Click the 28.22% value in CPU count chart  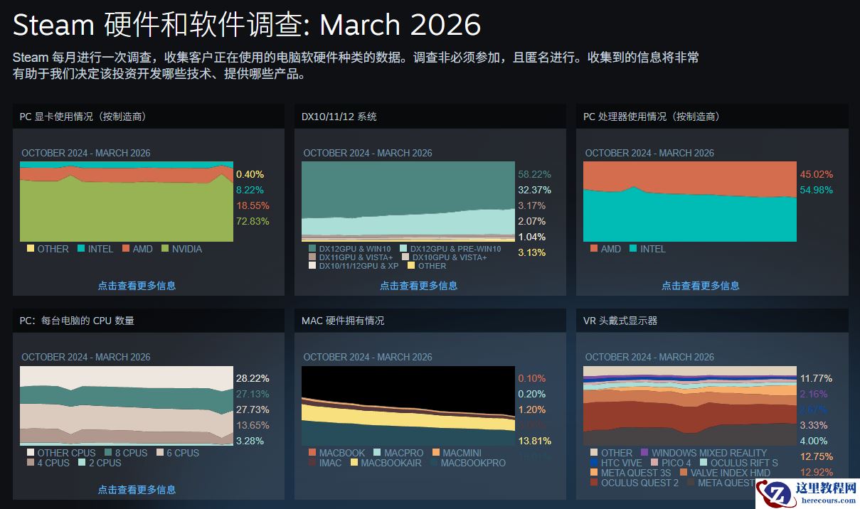[253, 378]
